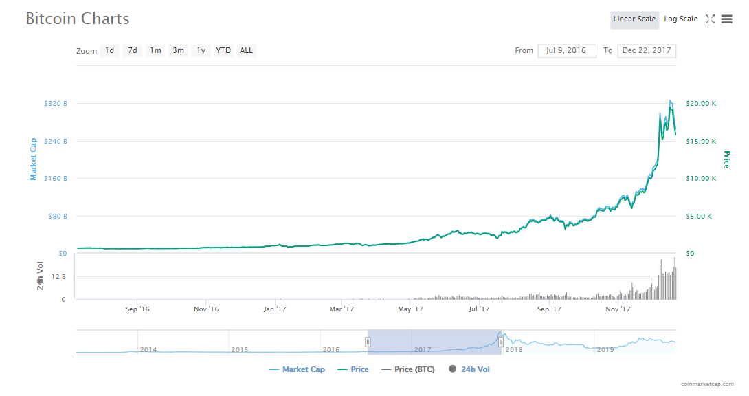Toggle fullscreen chart view icon
749x396 pixels.
pyautogui.click(x=711, y=19)
